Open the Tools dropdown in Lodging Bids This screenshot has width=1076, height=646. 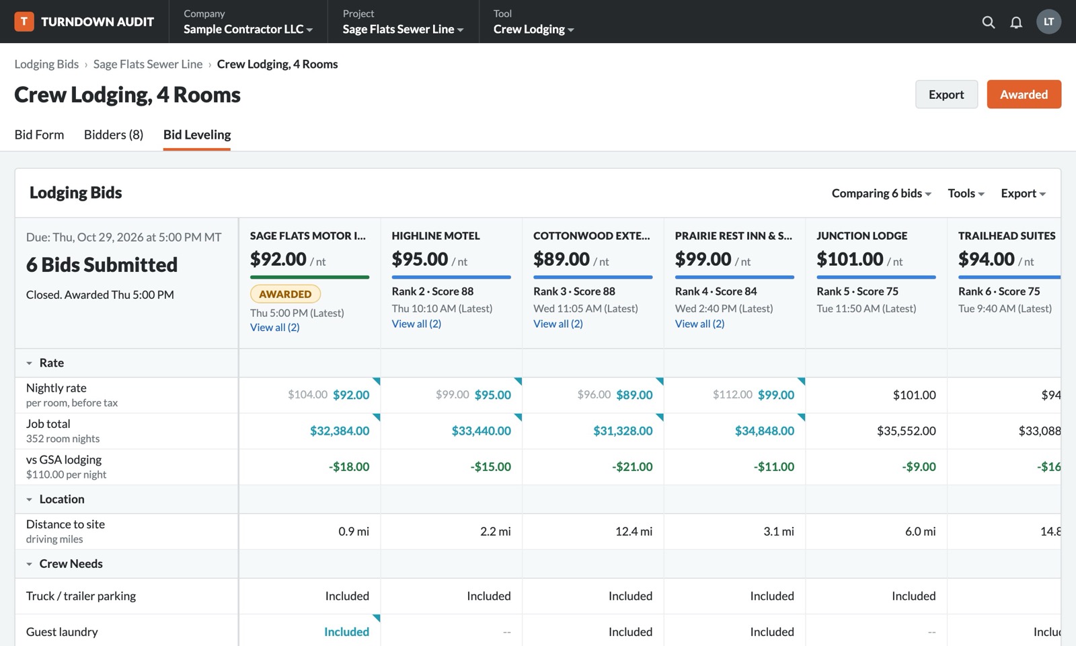coord(966,193)
